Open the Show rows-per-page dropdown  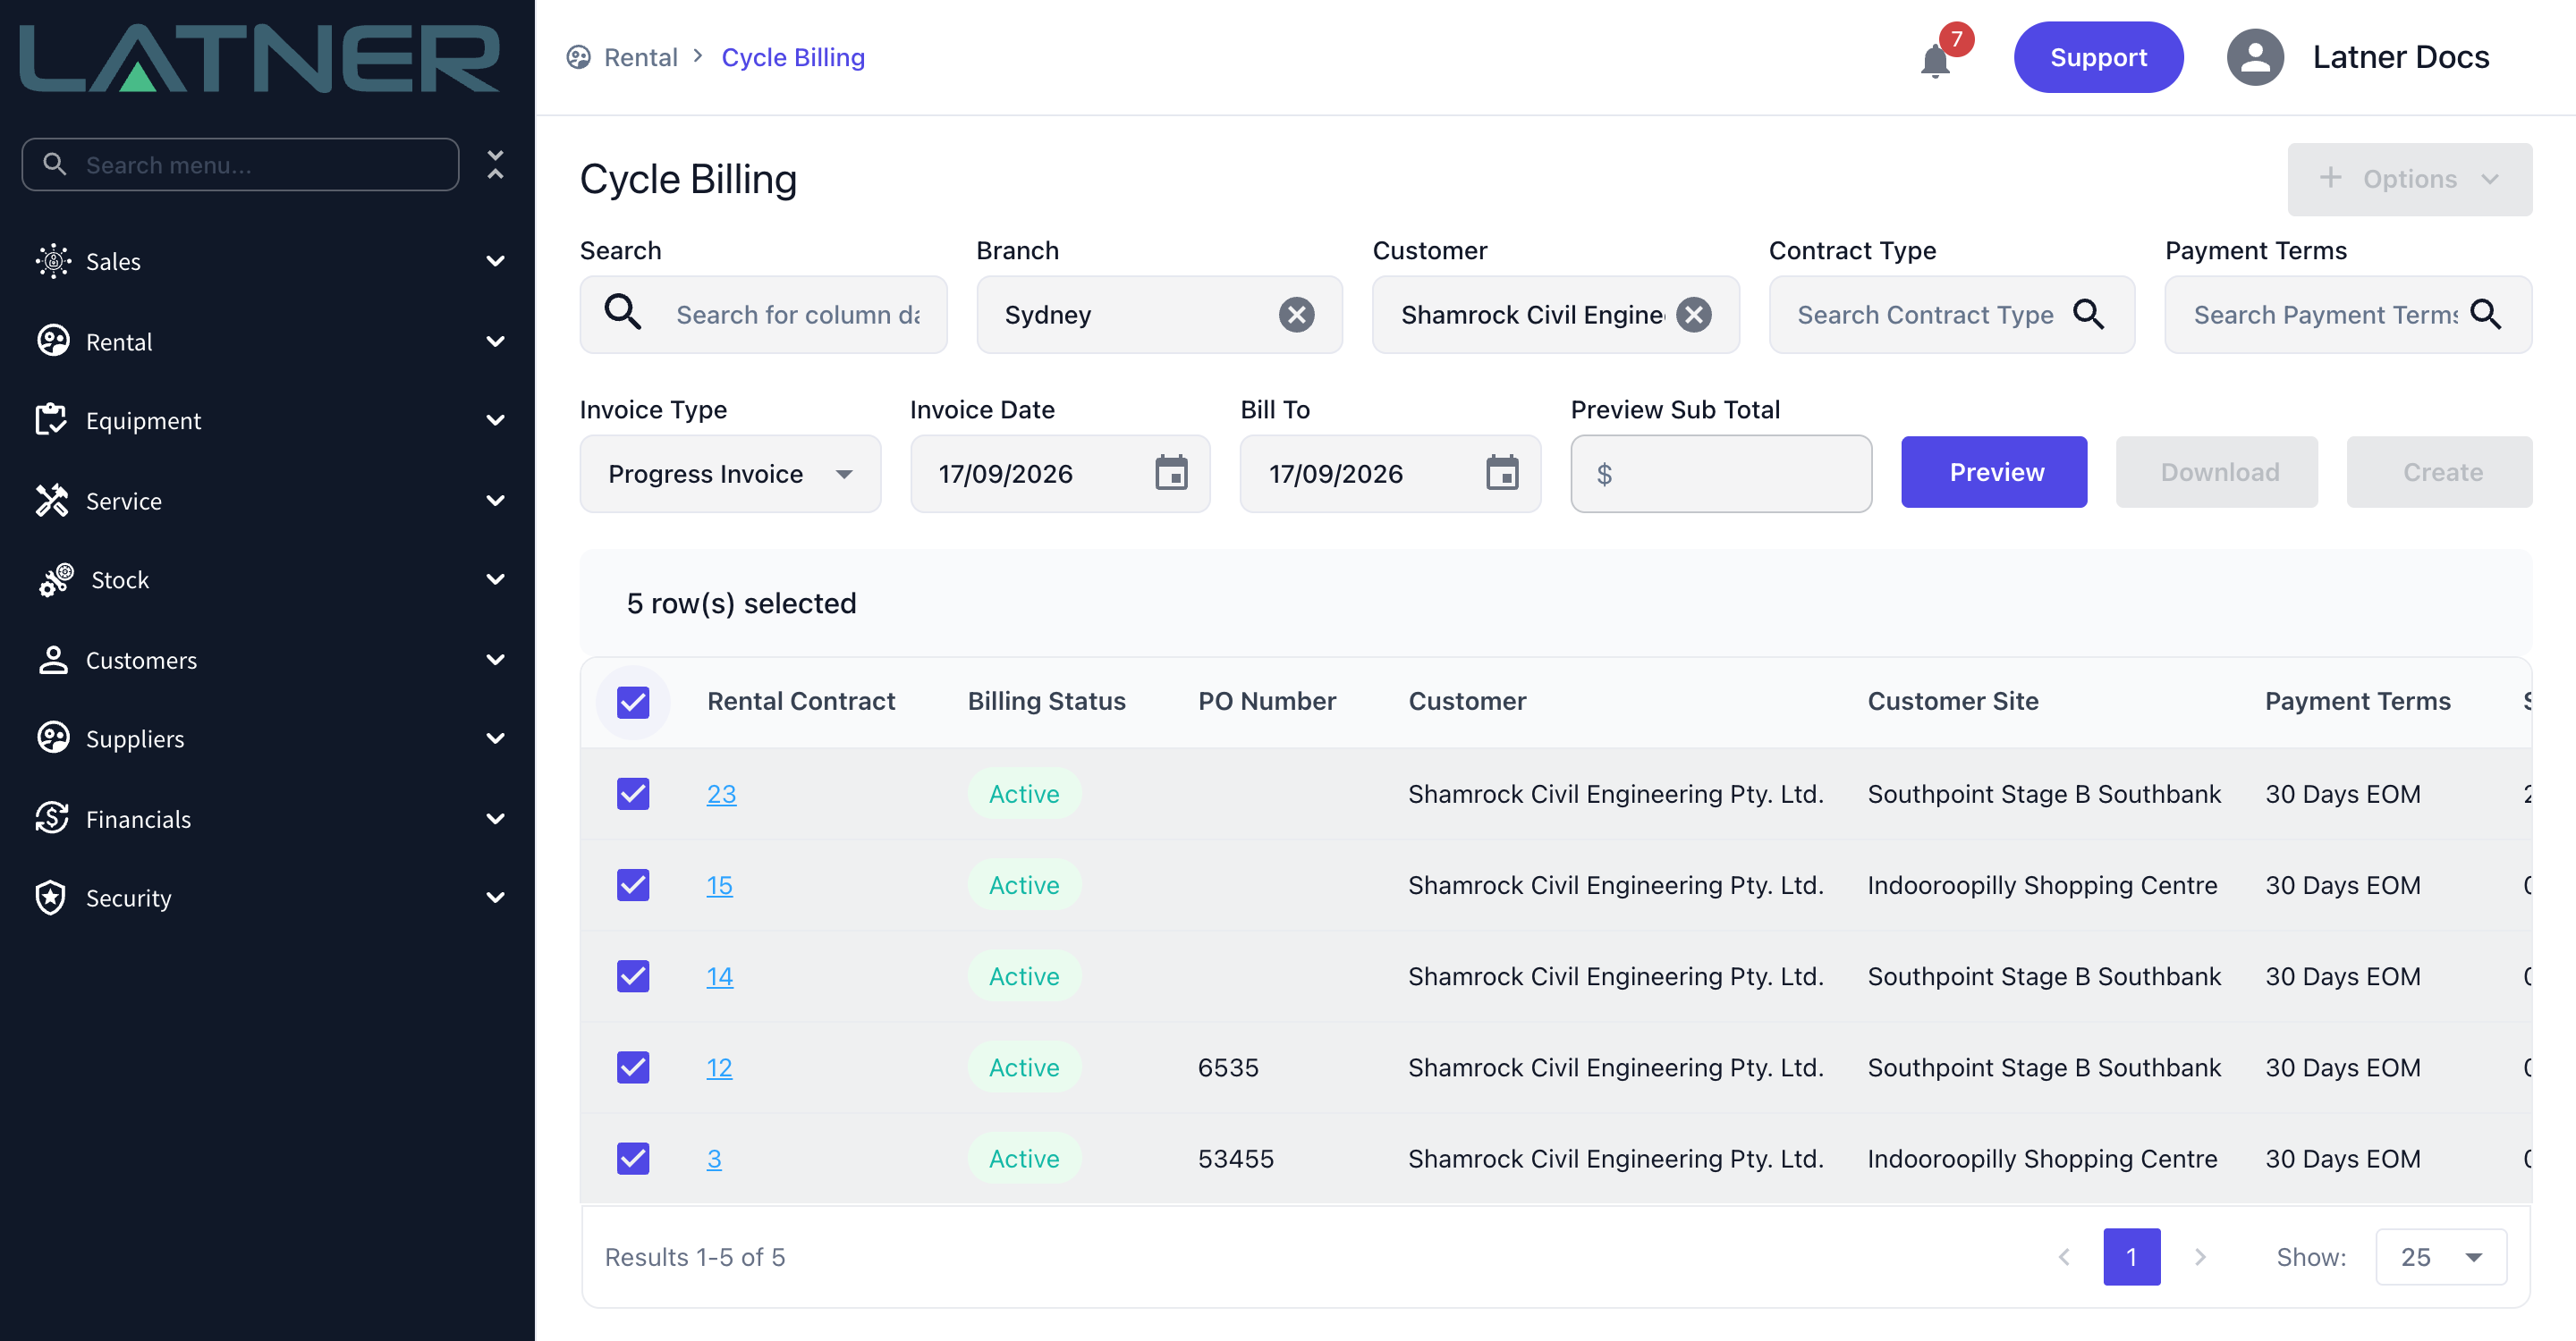click(2440, 1256)
